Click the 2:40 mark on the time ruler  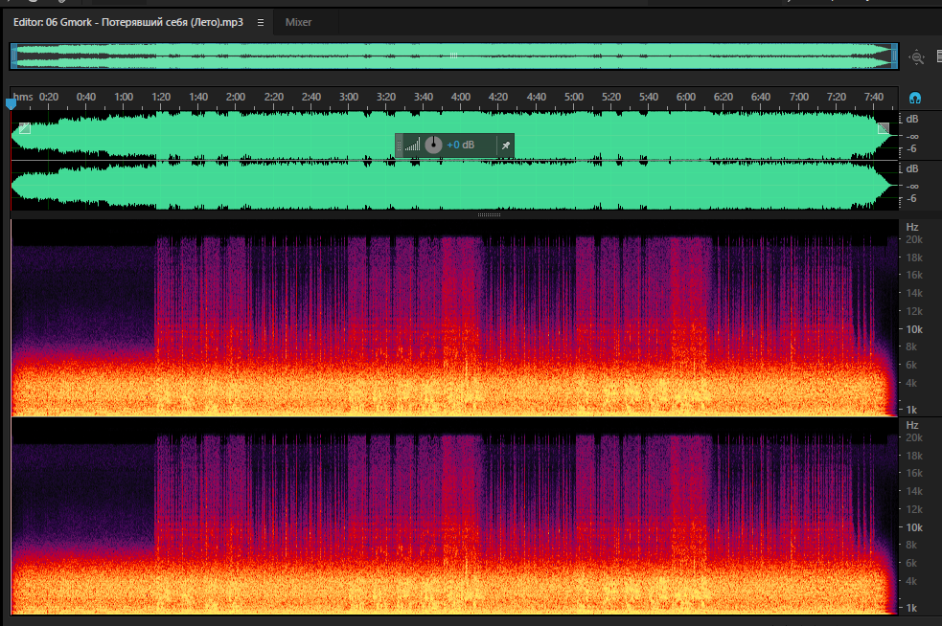(x=311, y=97)
